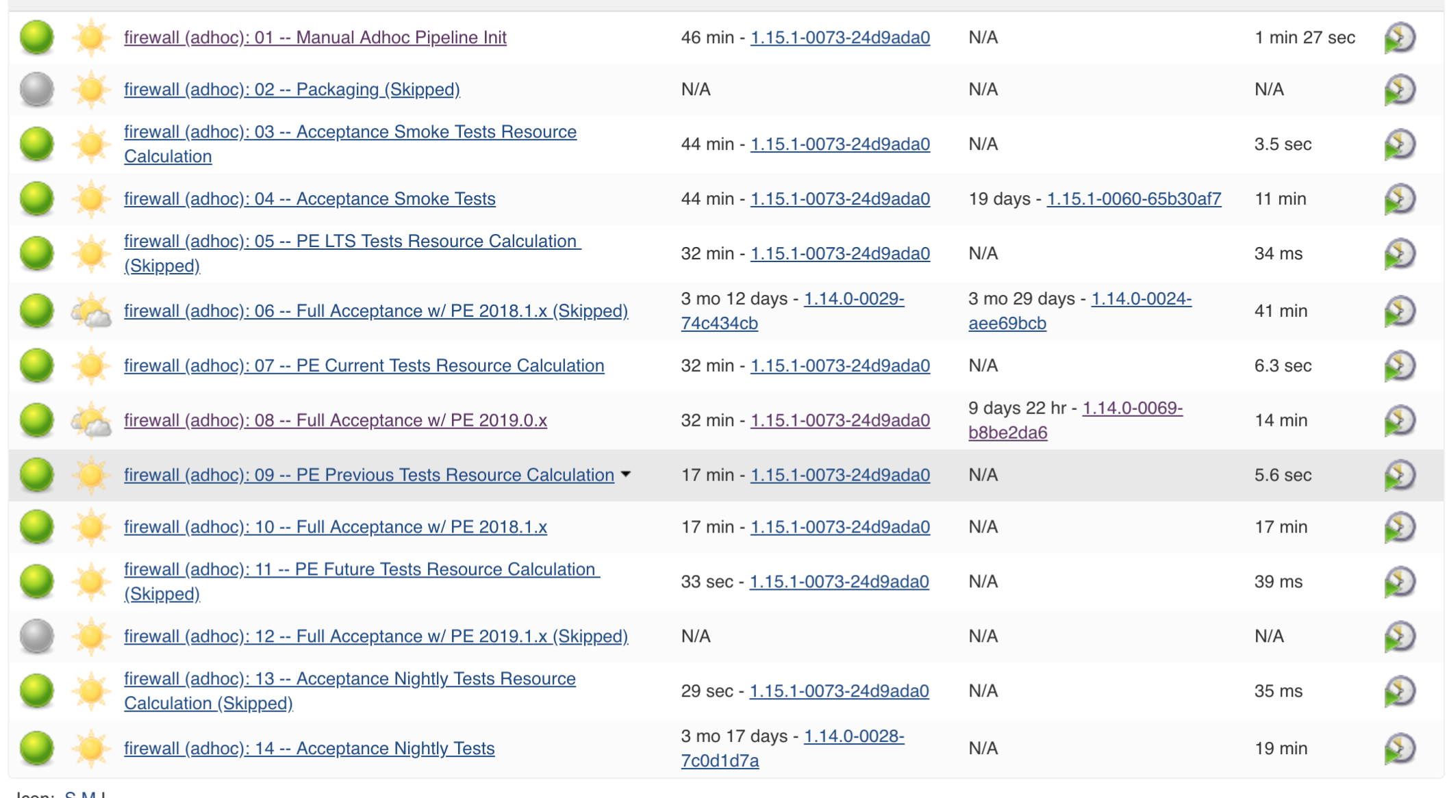Image resolution: width=1449 pixels, height=798 pixels.
Task: Open firewall (adhoc): 11 PE Future Tests Resource Calculation
Action: tap(361, 569)
